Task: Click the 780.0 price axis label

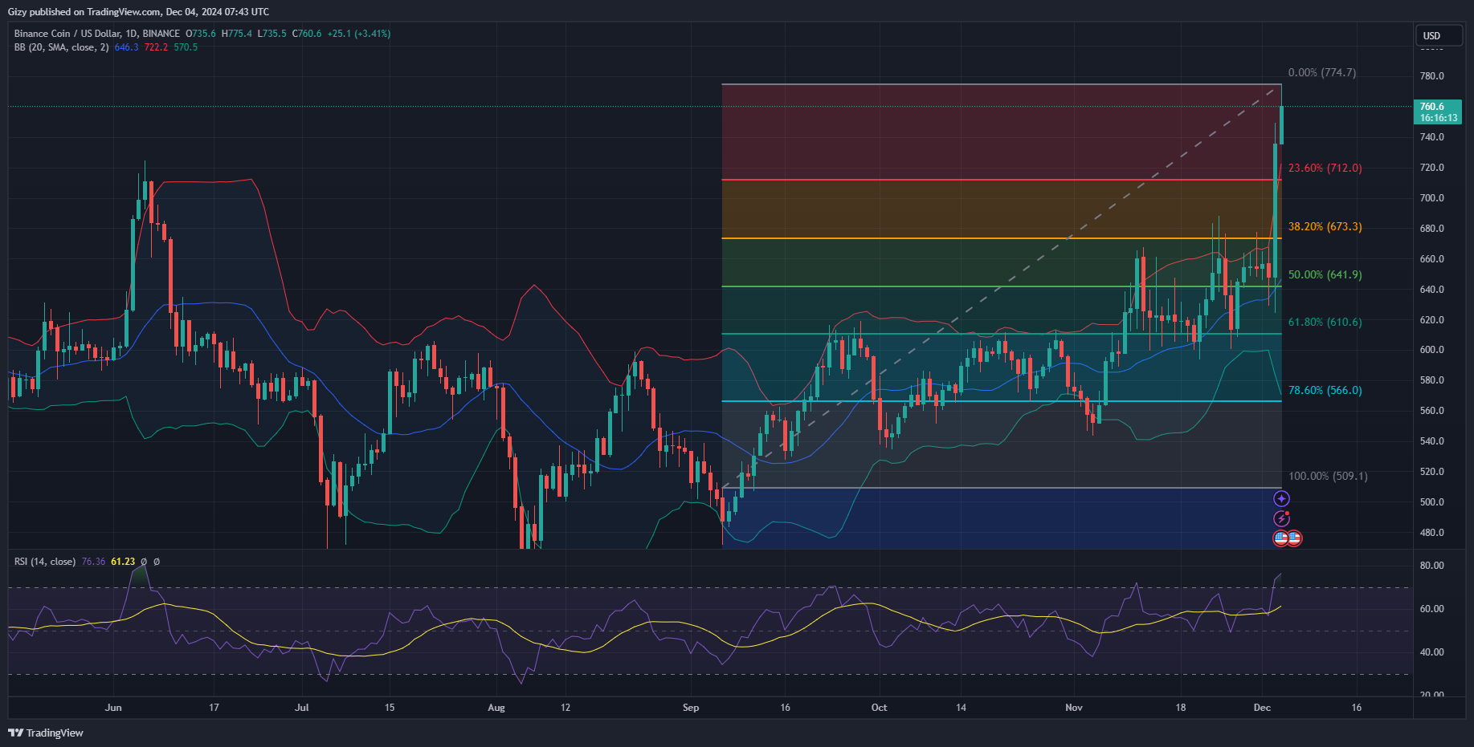Action: click(x=1432, y=76)
